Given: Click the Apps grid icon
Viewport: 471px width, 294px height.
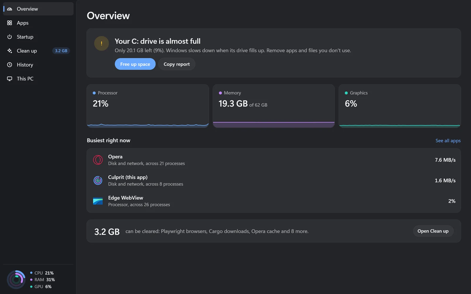Looking at the screenshot, I should click(10, 23).
